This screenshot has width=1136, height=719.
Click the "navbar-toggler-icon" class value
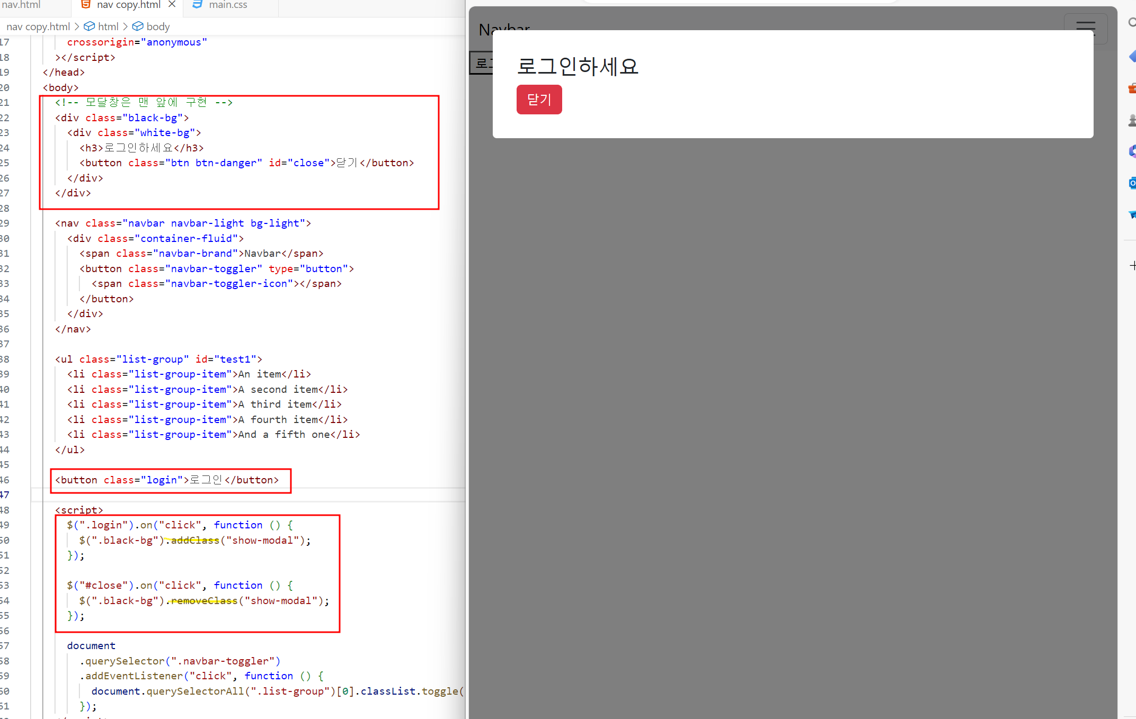(x=229, y=284)
